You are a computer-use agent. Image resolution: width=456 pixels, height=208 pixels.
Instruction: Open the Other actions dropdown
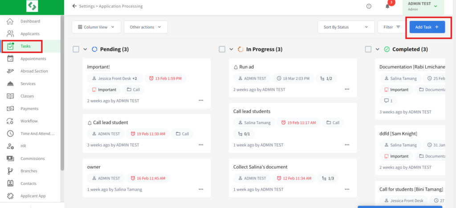tap(146, 27)
